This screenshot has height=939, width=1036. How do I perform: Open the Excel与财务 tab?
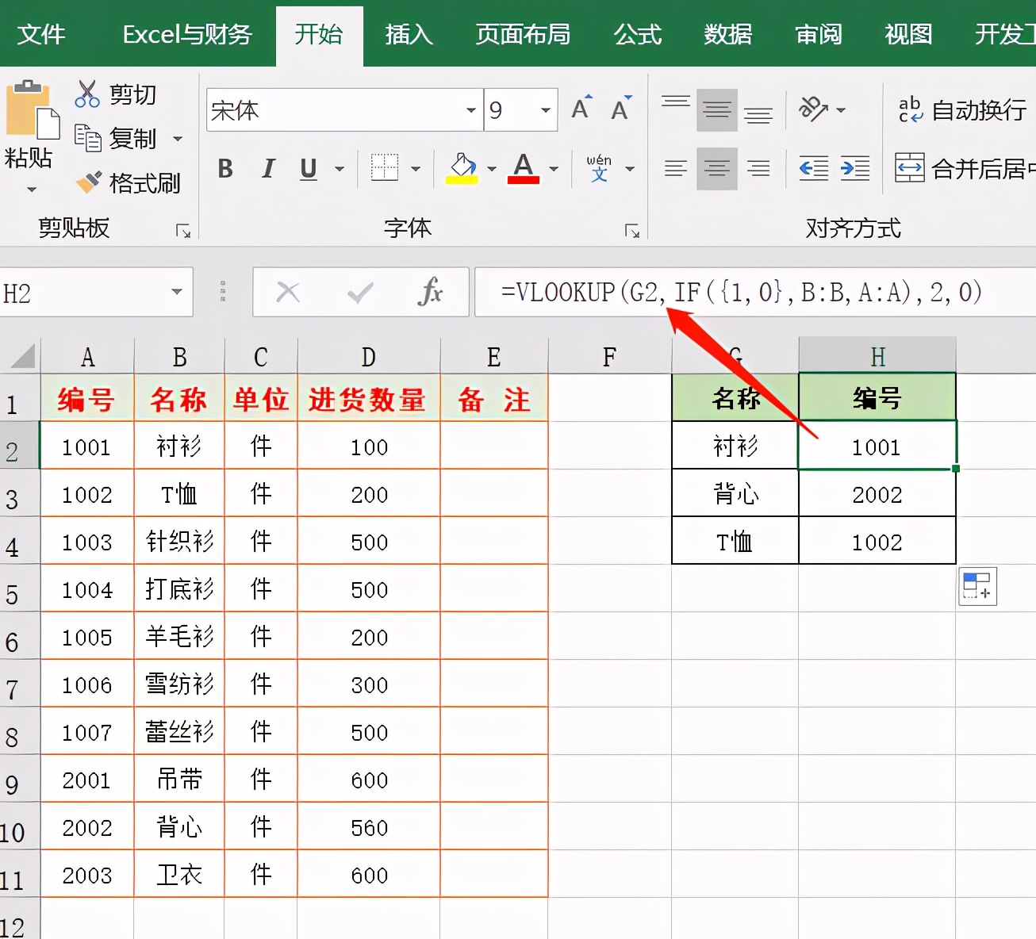point(187,34)
